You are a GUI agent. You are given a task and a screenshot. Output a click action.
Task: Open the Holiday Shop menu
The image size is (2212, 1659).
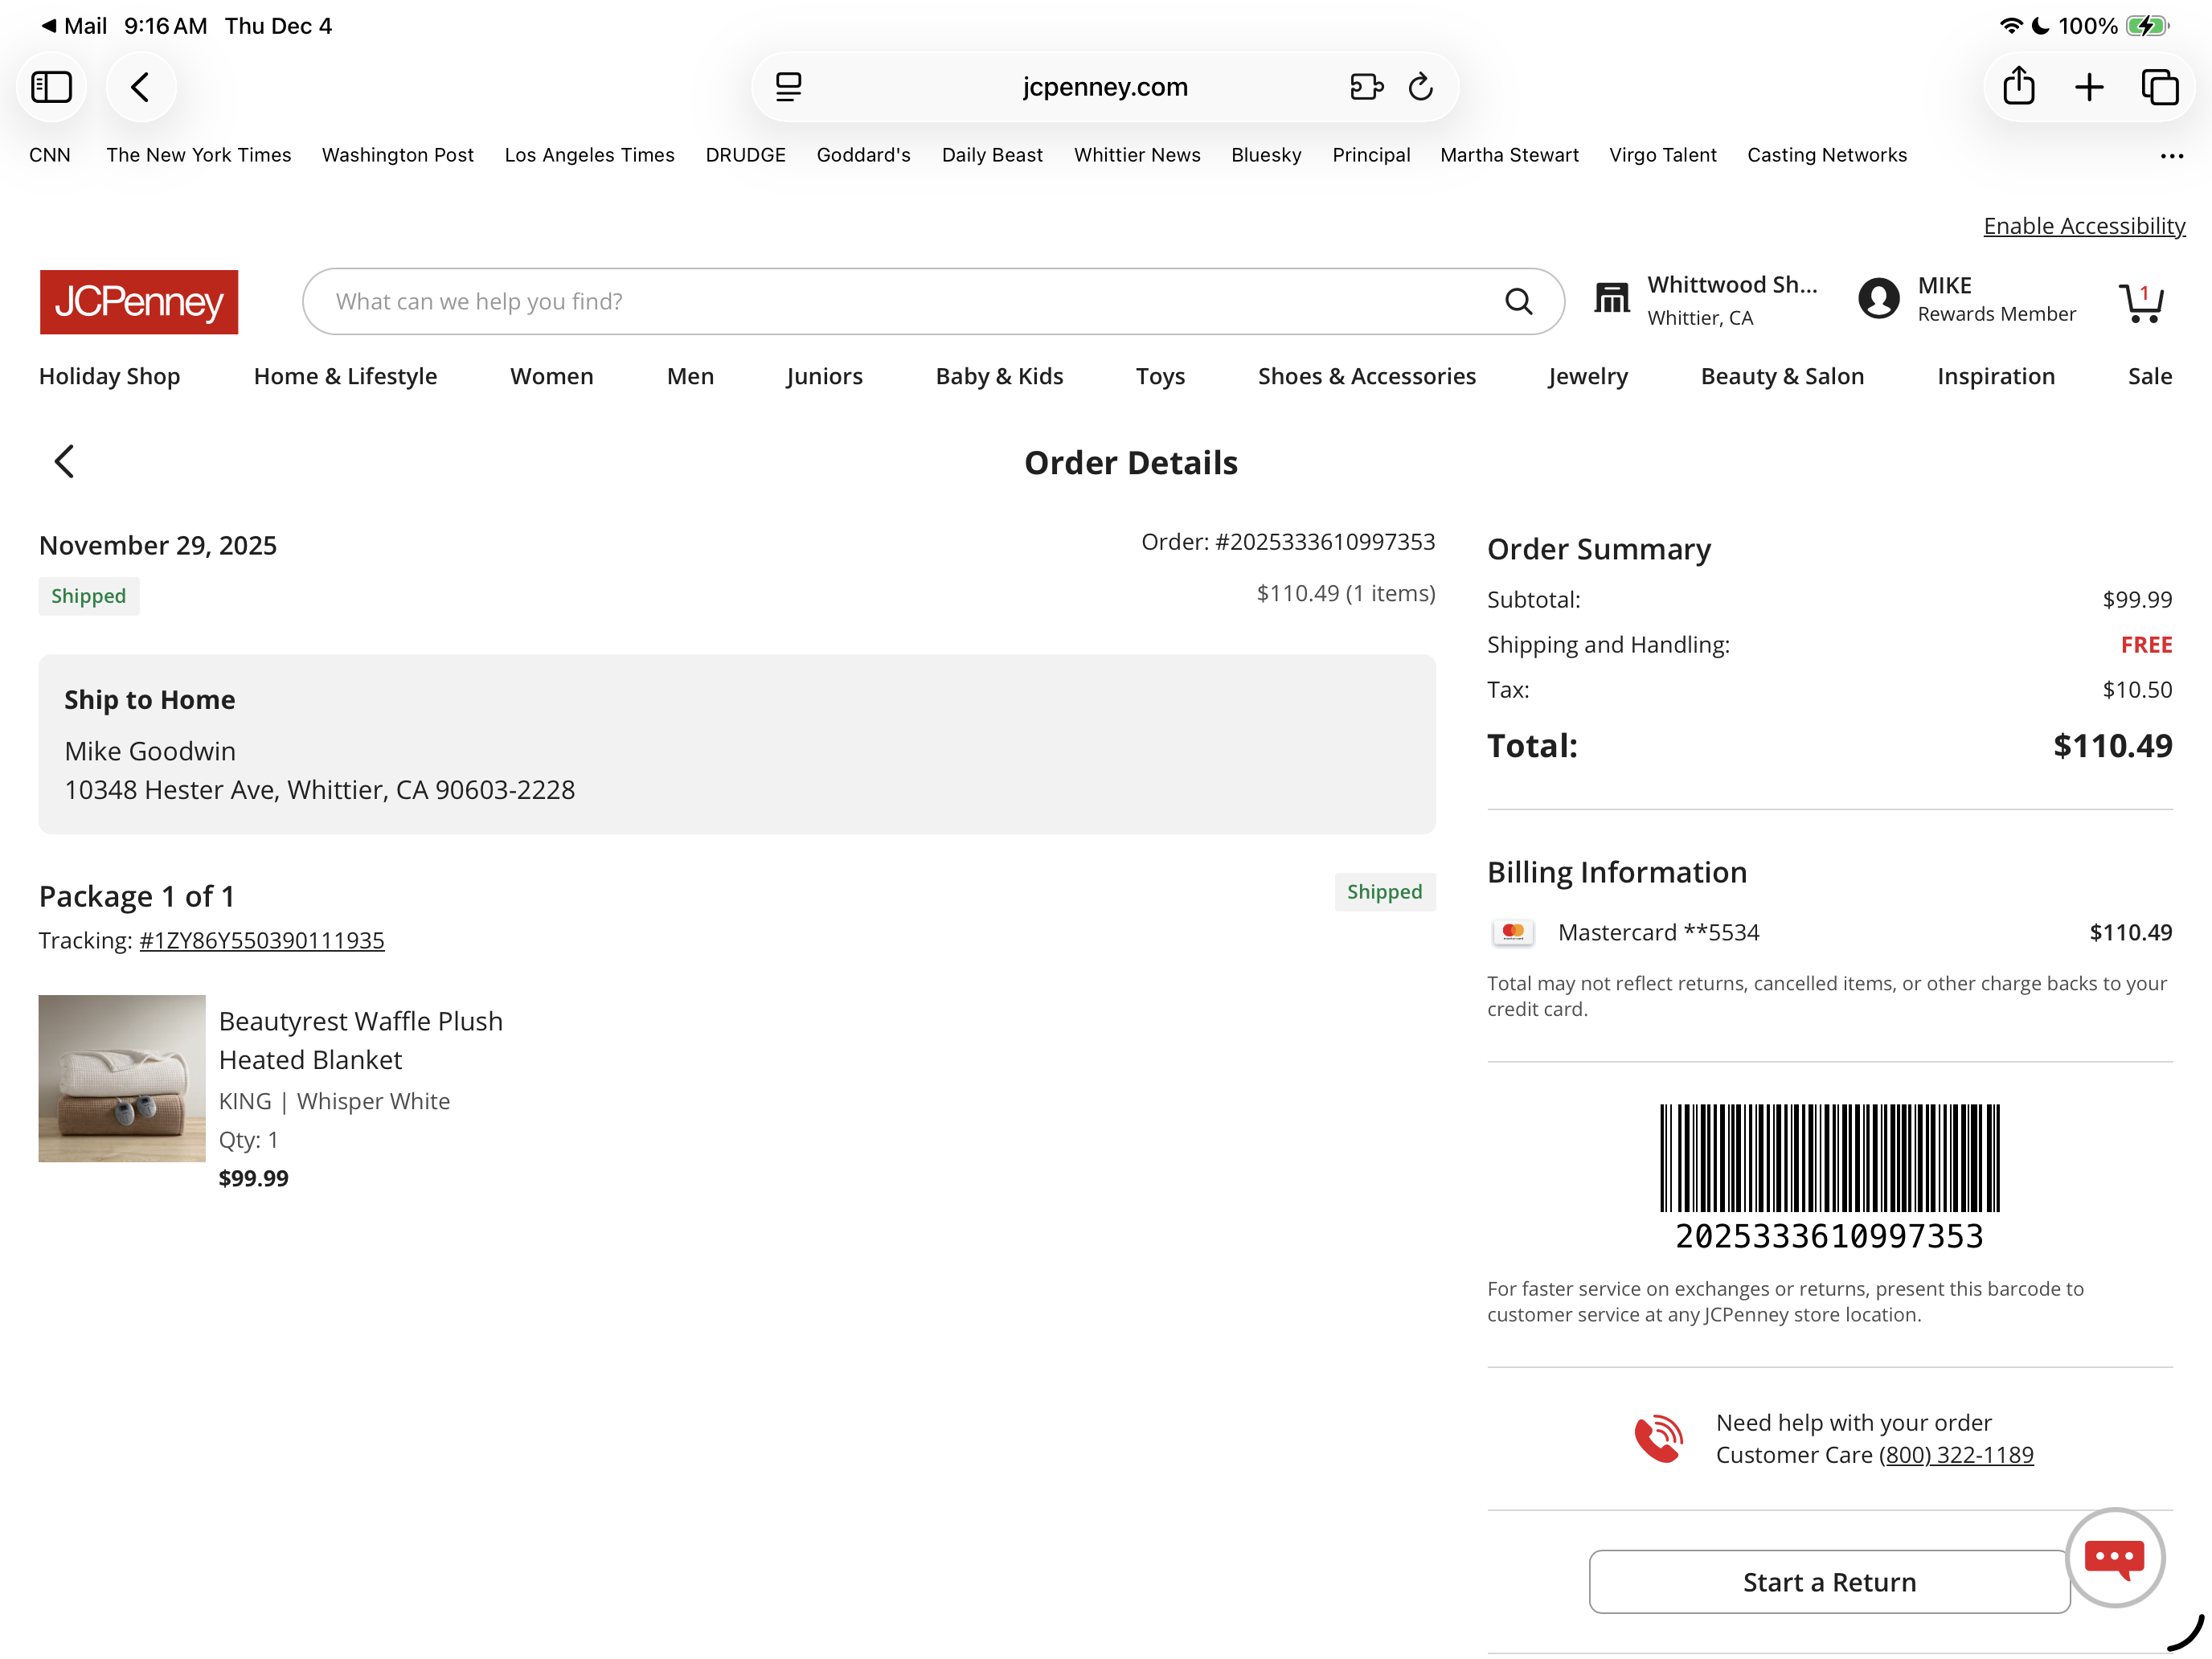(110, 376)
